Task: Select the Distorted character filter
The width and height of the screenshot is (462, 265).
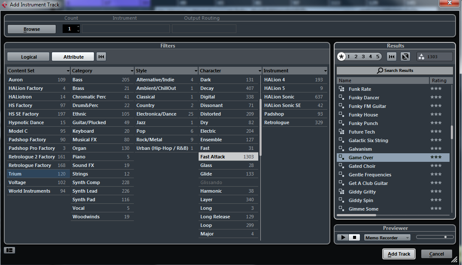Action: pos(228,114)
